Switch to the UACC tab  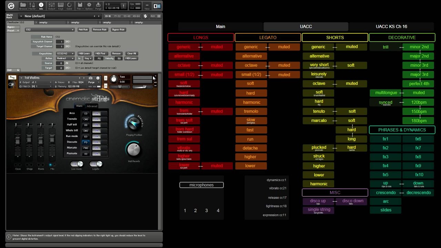[x=306, y=27]
